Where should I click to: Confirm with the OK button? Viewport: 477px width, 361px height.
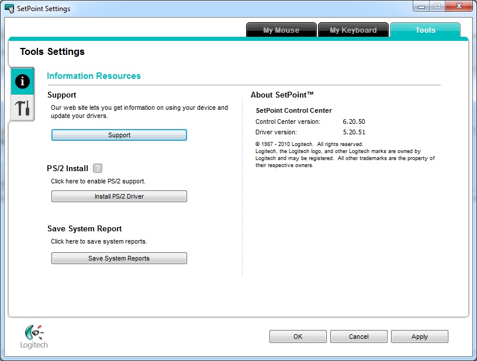tap(298, 336)
